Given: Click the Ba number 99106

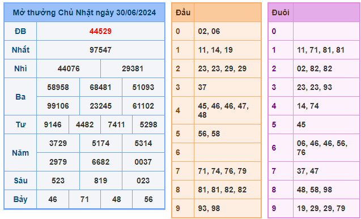Looking at the screenshot, I should (58, 106).
